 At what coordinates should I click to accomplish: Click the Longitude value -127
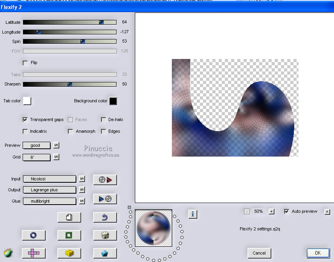pos(124,32)
